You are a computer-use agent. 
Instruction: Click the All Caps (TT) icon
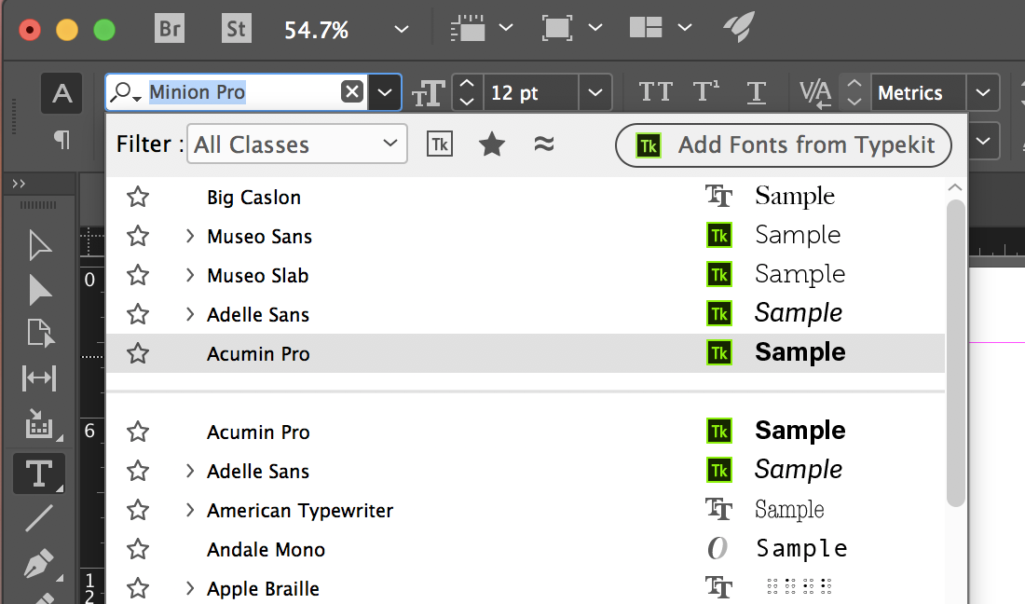tap(655, 92)
